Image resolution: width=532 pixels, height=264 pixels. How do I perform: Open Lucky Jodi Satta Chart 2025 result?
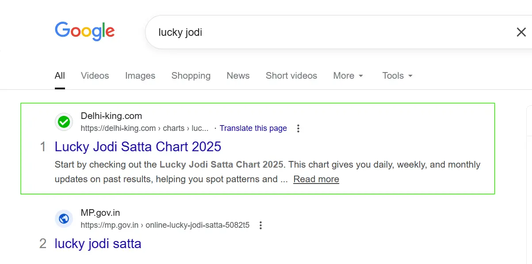138,146
